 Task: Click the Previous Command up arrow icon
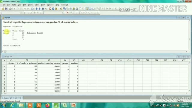pos(37,9)
